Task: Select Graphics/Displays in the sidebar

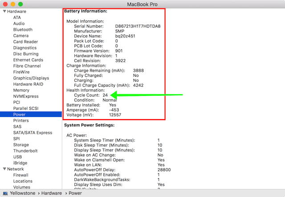Action: pos(30,78)
